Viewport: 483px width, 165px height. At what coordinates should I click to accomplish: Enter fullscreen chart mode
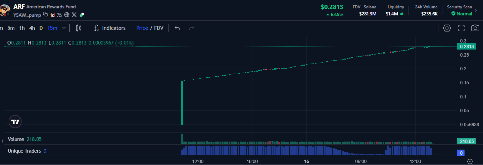pyautogui.click(x=461, y=28)
